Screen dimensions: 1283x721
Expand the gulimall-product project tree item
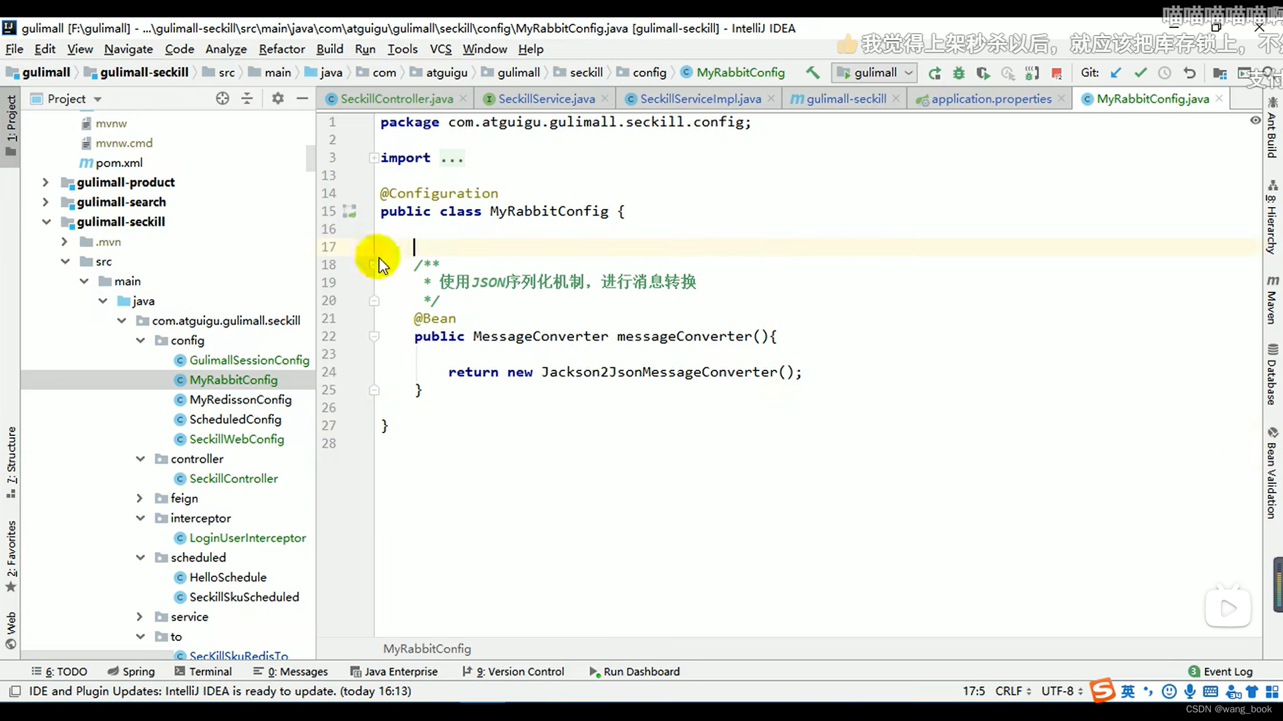(x=45, y=182)
